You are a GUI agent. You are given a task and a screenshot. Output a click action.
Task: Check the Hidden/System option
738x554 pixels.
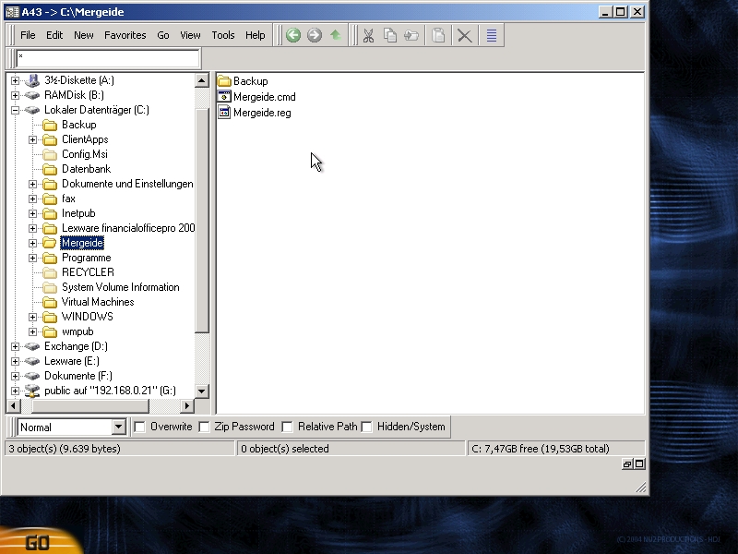(x=367, y=427)
